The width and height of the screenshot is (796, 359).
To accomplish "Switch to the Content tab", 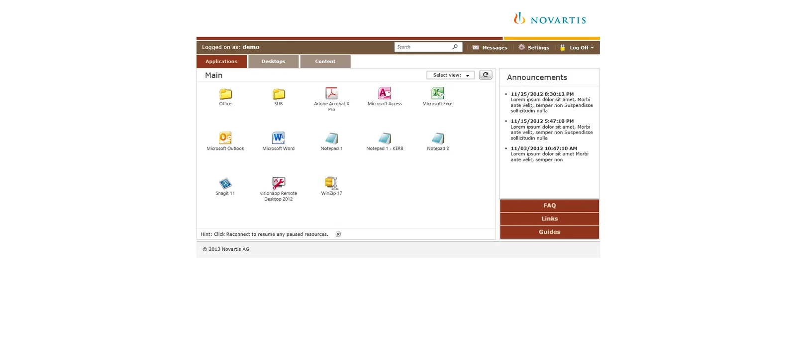I will tap(325, 62).
